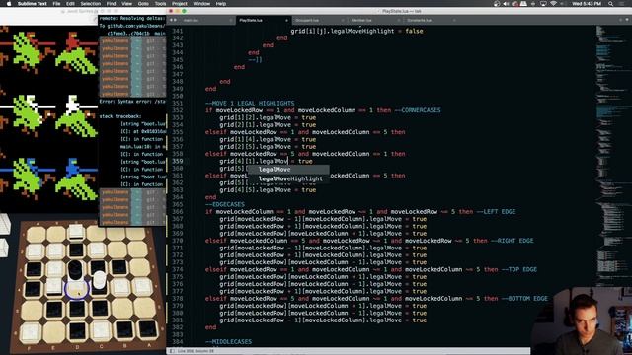
Task: Click the blue-rider wings-down sprite in image window
Action: point(76,178)
